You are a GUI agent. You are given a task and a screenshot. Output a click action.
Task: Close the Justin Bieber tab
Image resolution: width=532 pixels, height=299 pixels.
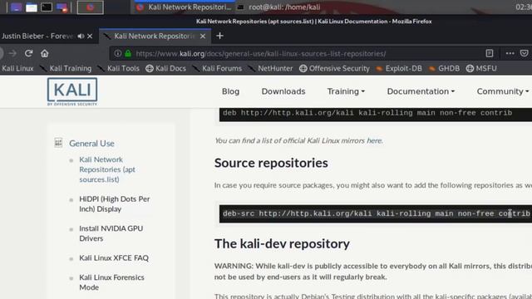(x=90, y=36)
